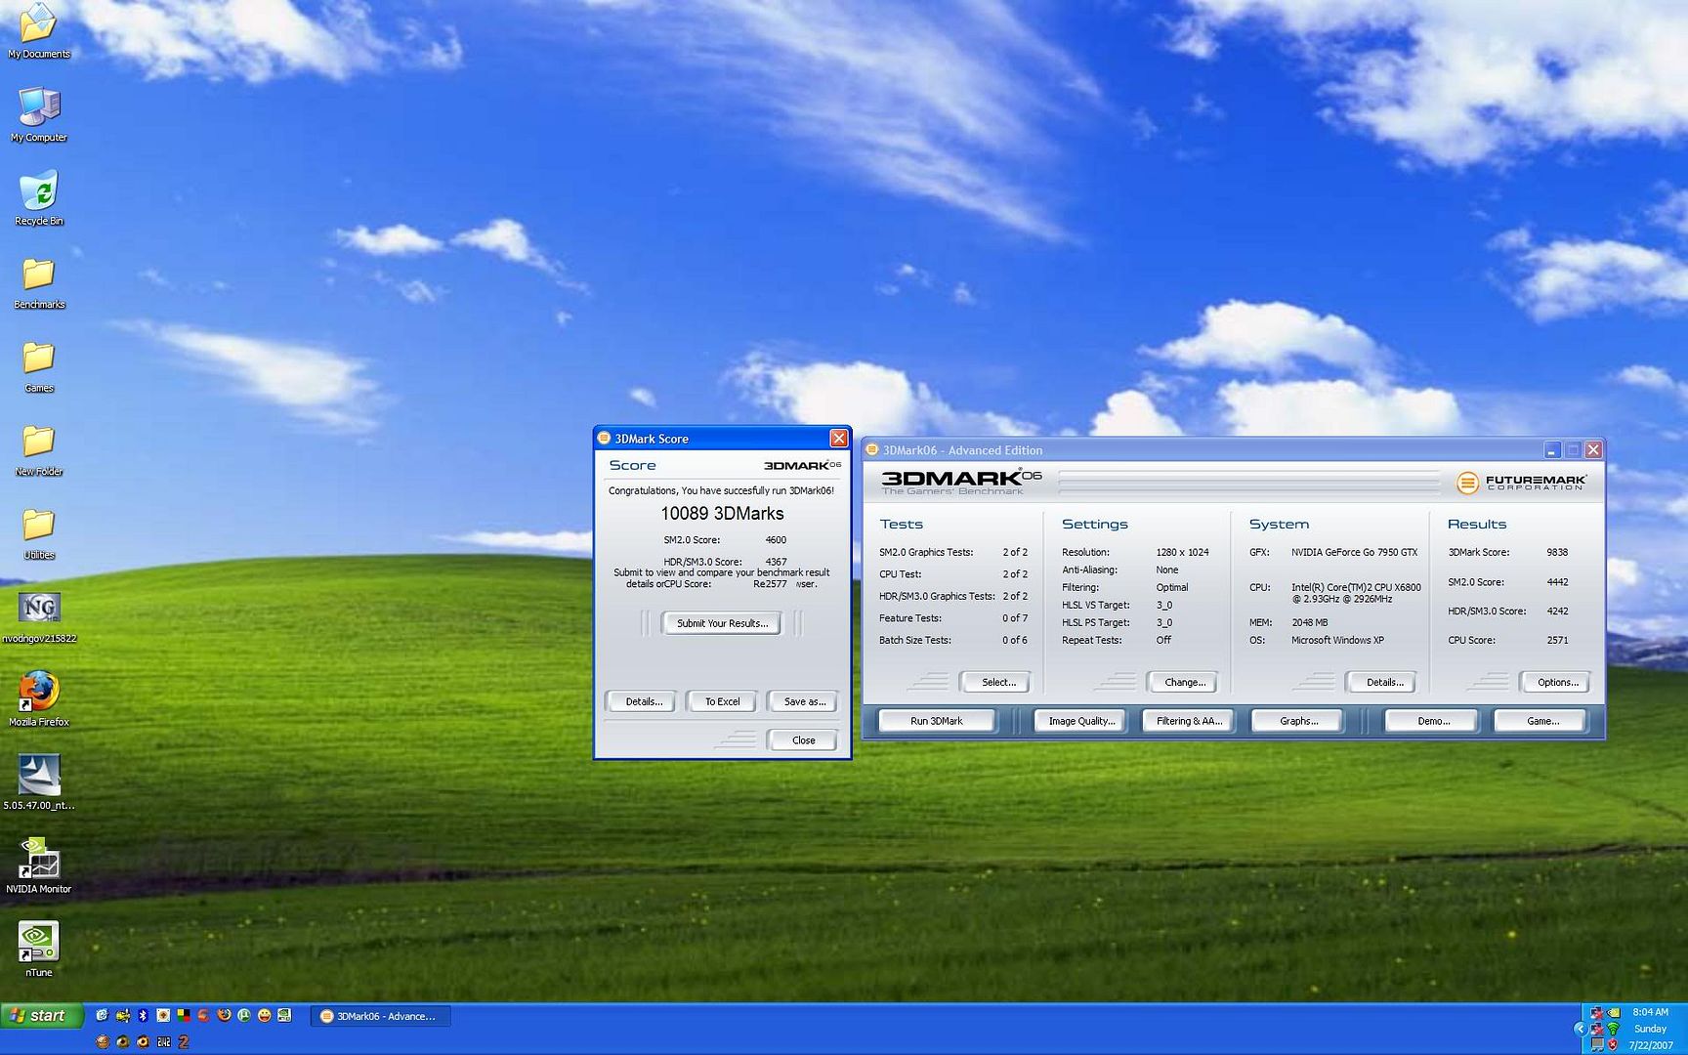Click the yellow smiley quick launch icon

point(265,1015)
